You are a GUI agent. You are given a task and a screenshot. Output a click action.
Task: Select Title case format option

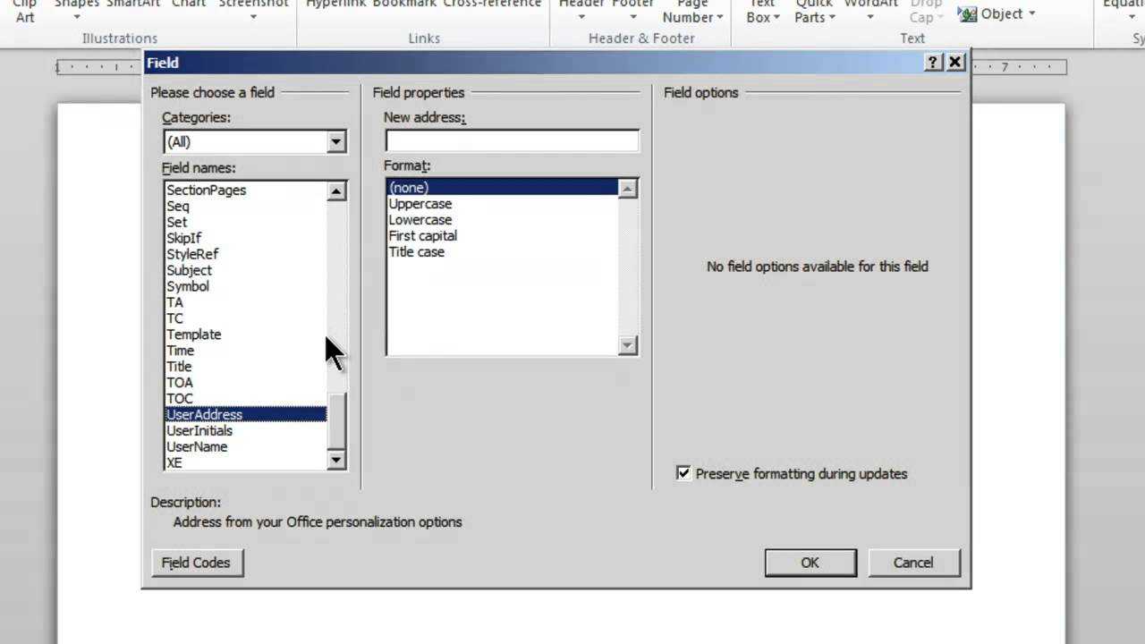[x=417, y=251]
